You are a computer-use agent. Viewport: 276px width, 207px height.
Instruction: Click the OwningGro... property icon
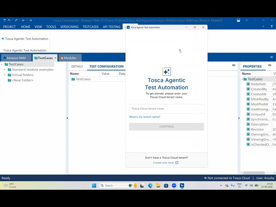click(x=248, y=134)
